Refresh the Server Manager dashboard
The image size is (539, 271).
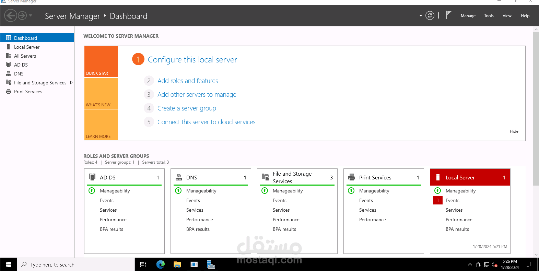point(430,15)
